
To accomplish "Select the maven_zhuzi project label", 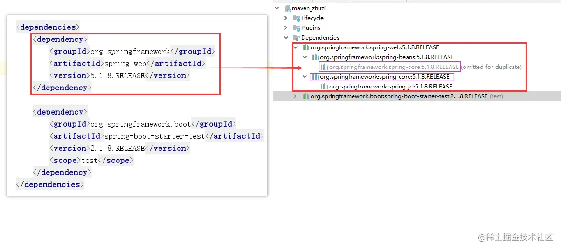I will (x=309, y=8).
